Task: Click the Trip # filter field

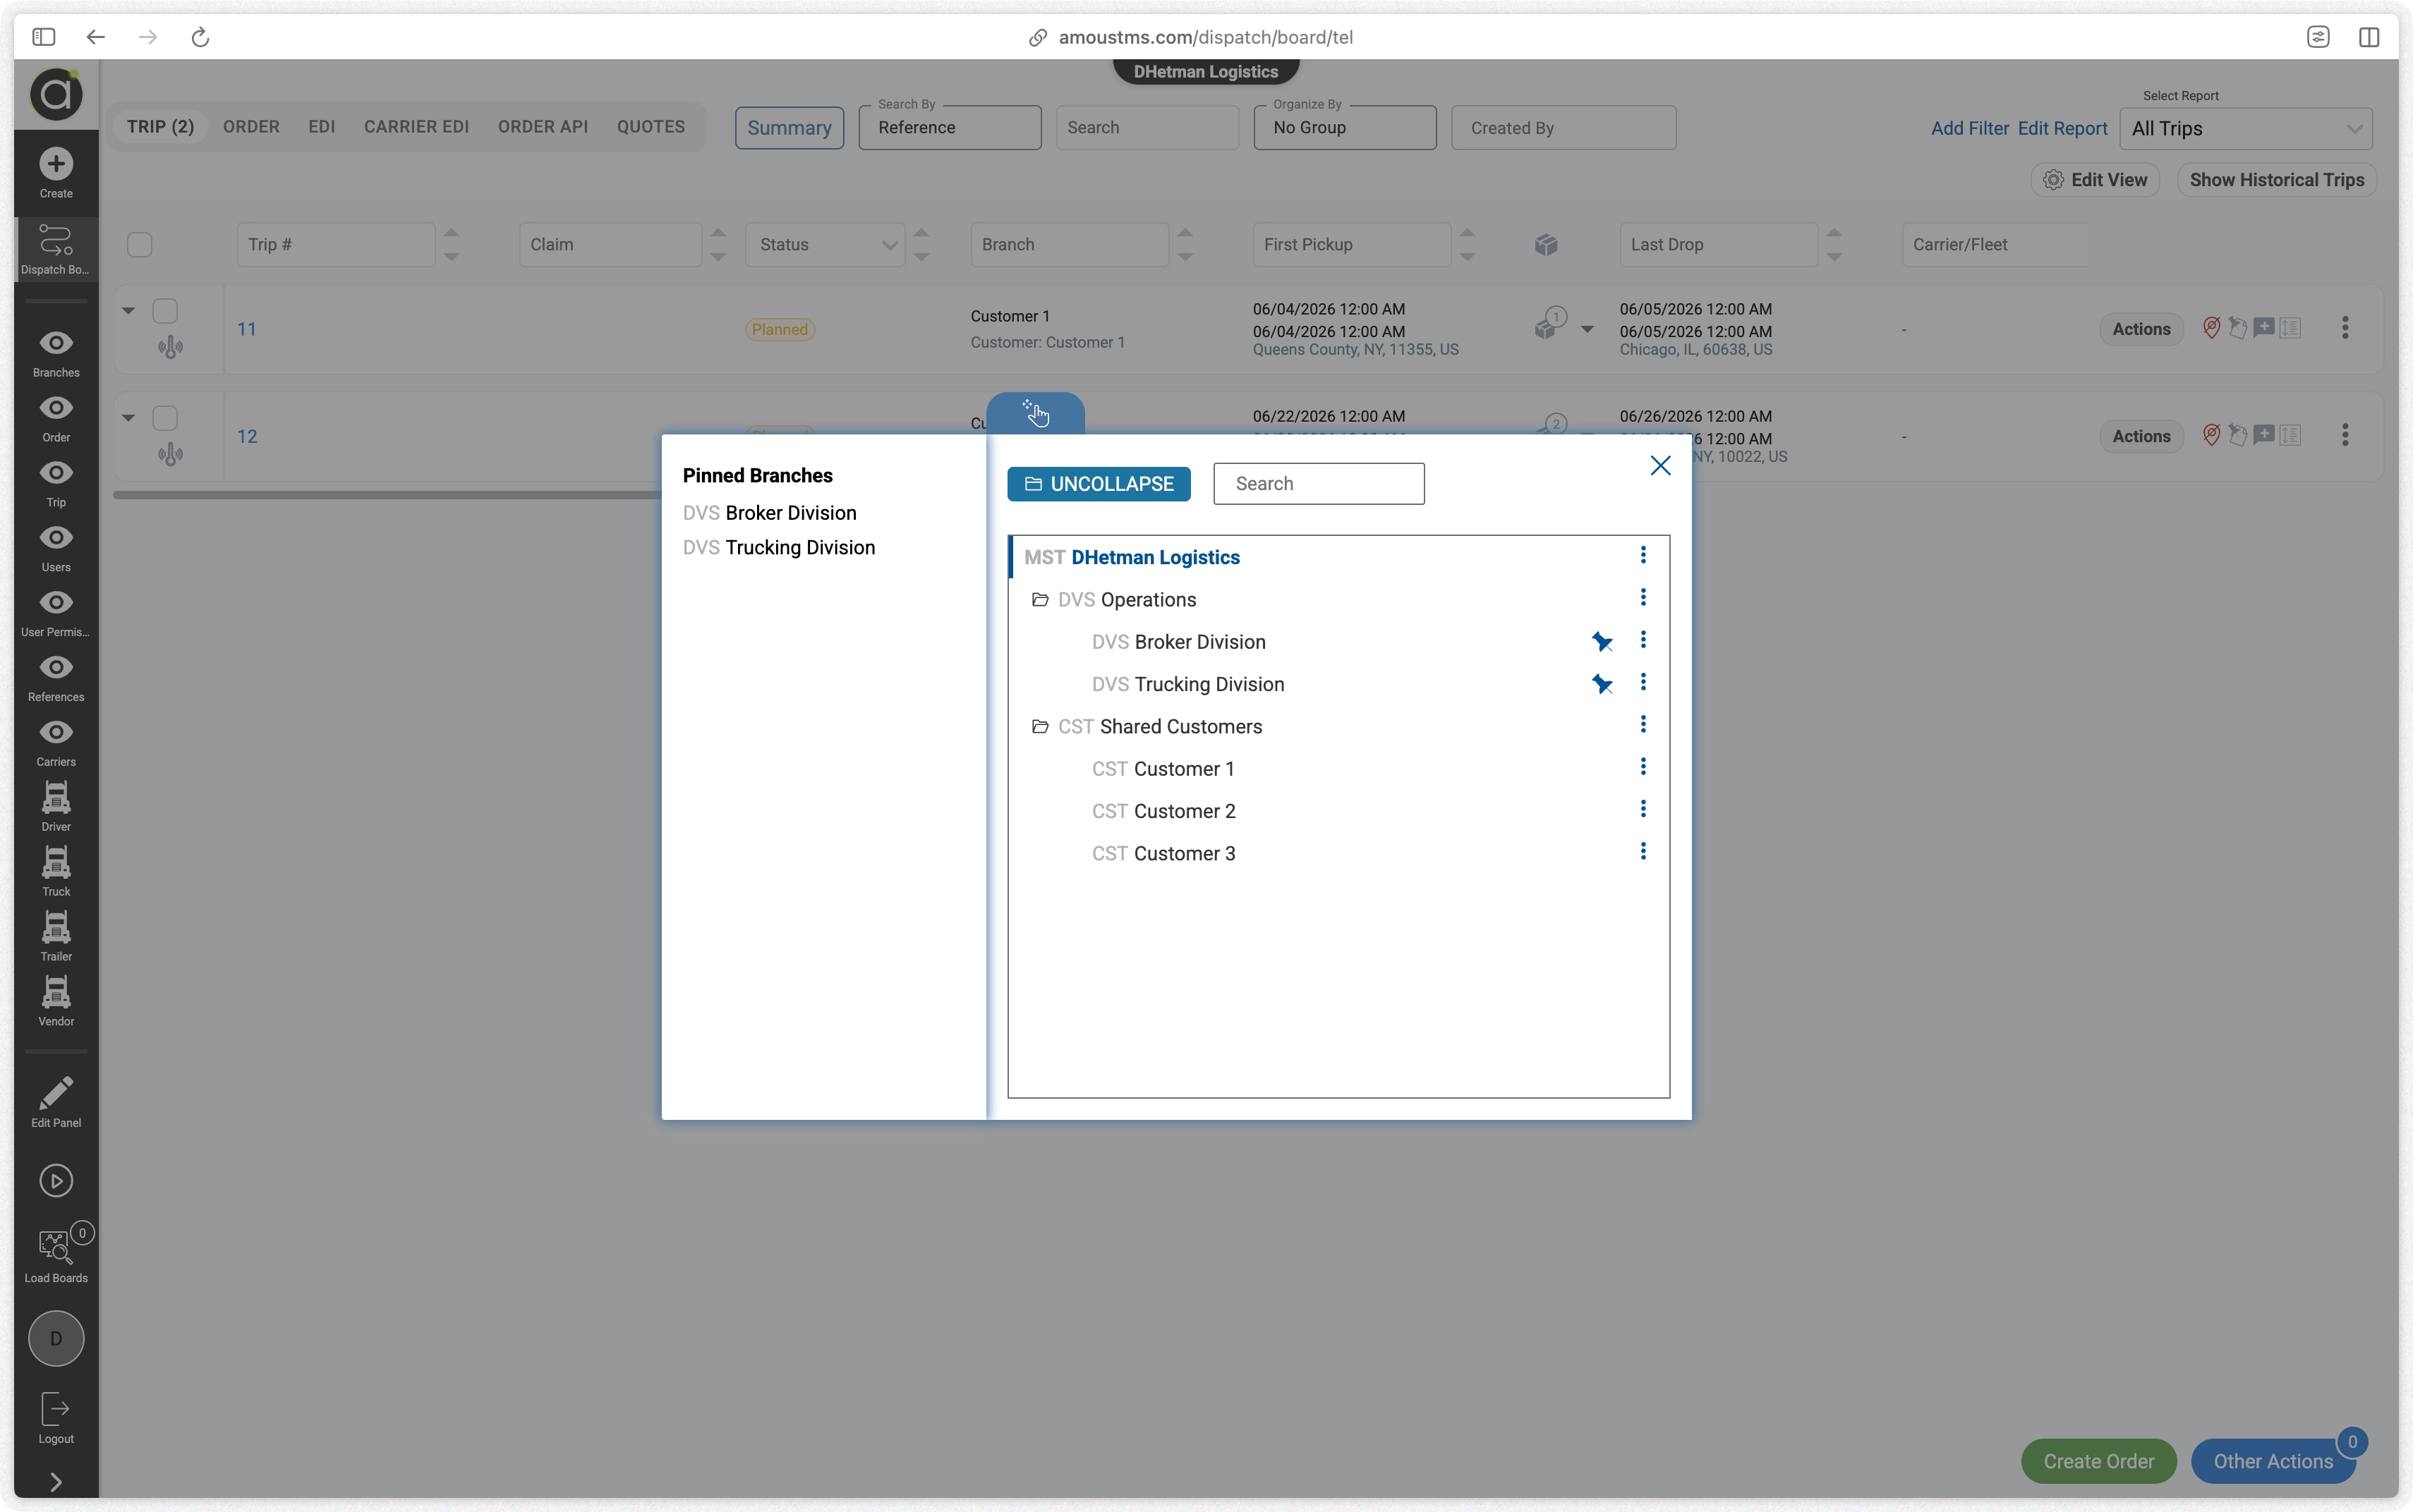Action: tap(336, 245)
